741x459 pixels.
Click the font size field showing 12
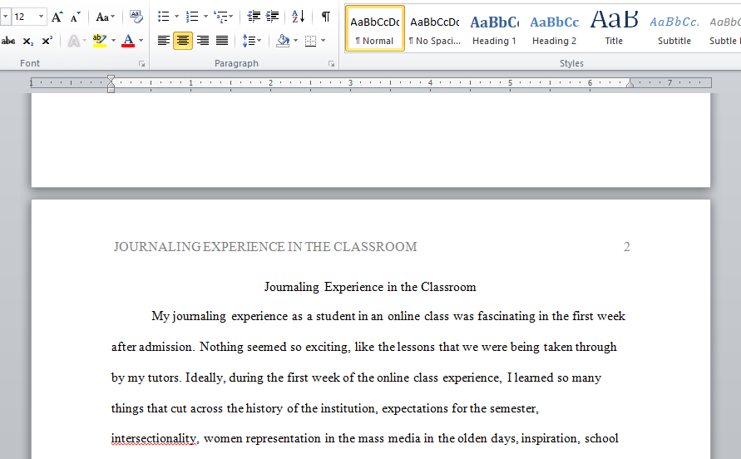23,17
